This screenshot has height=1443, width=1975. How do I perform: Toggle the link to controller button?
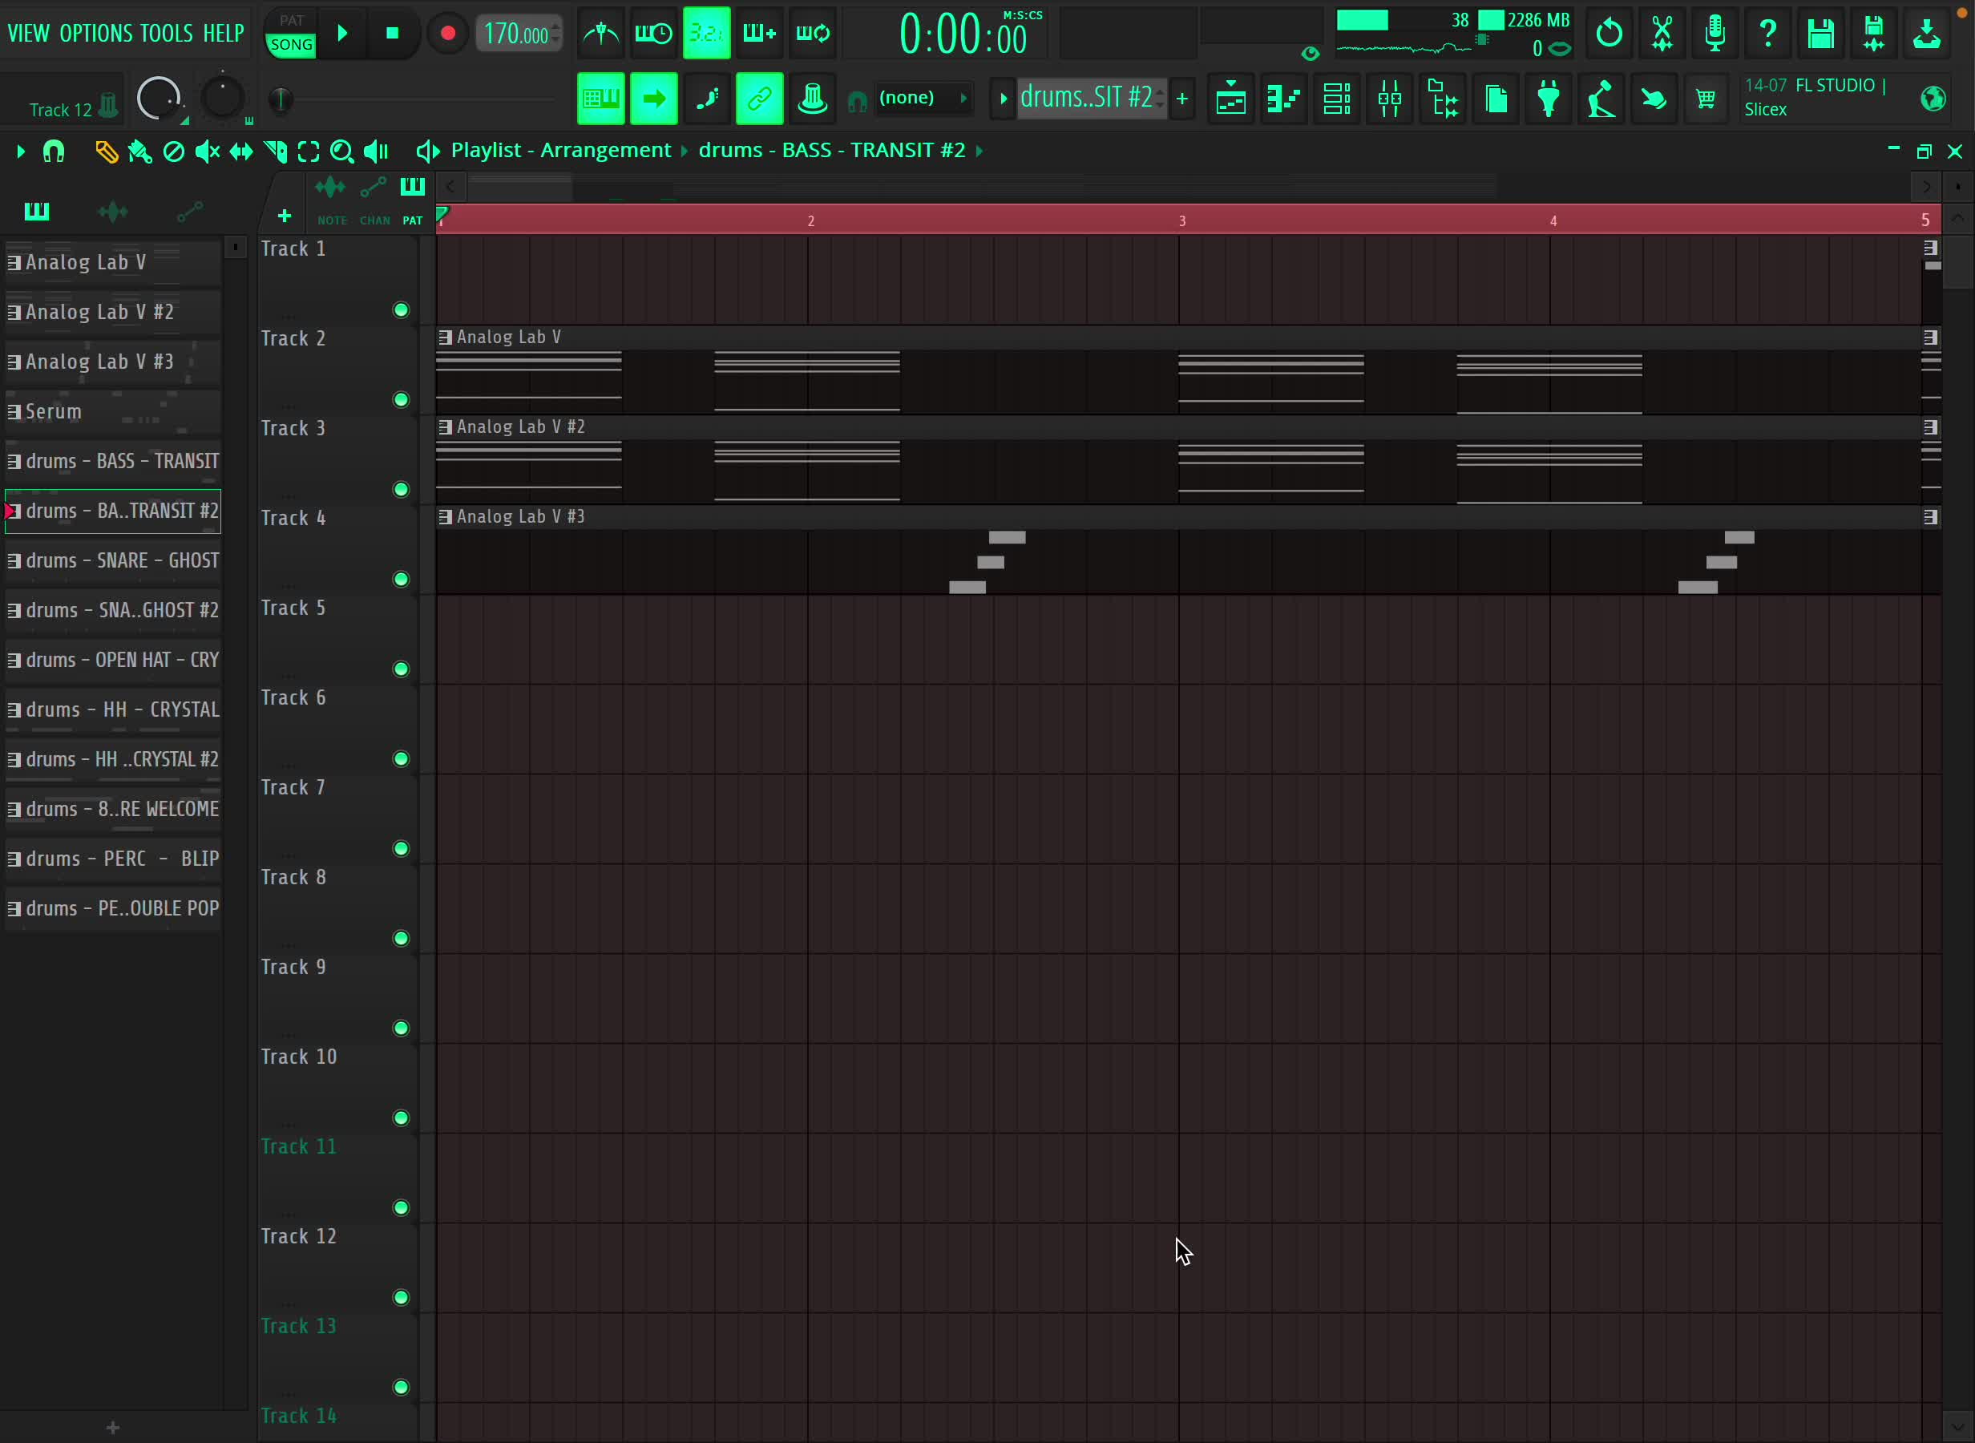[x=760, y=99]
